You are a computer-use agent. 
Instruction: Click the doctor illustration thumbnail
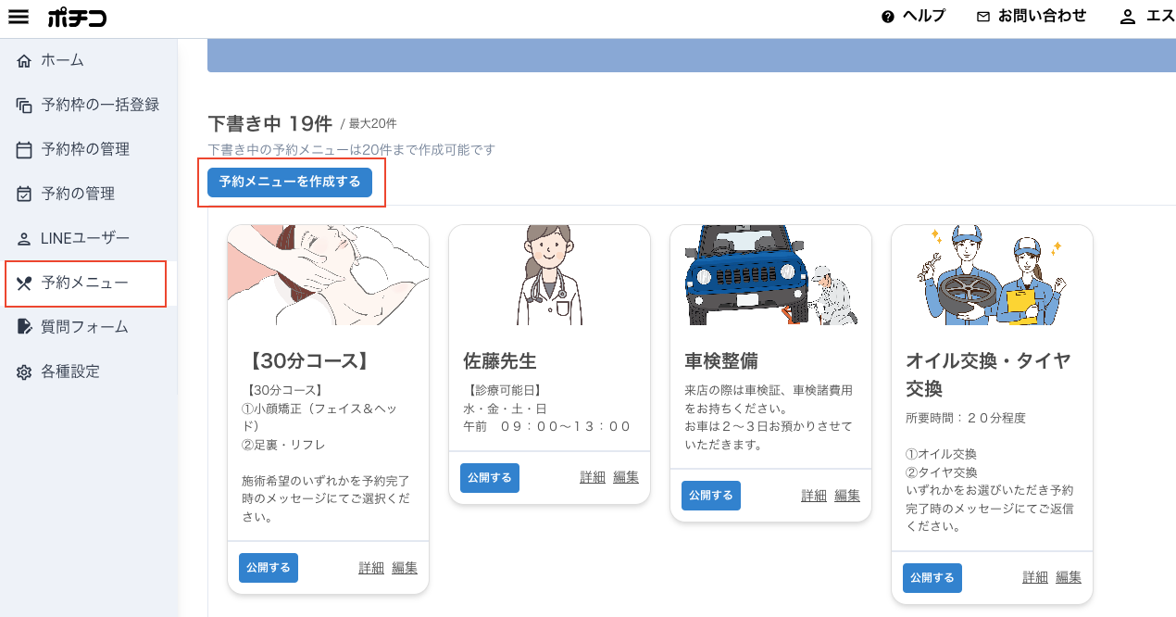point(549,275)
